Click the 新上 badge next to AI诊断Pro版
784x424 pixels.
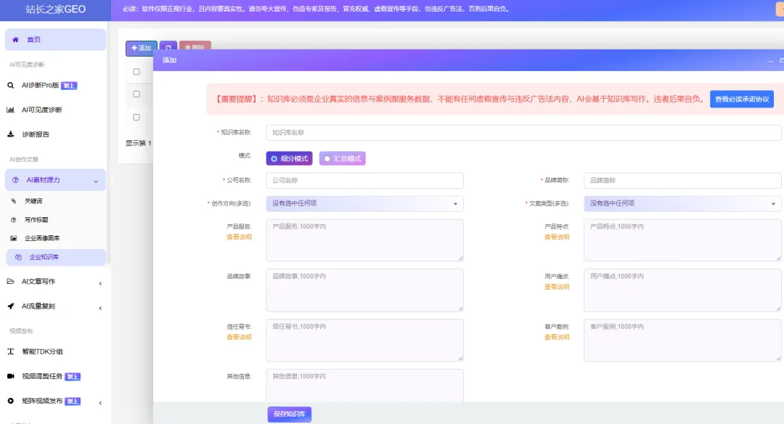pos(69,86)
